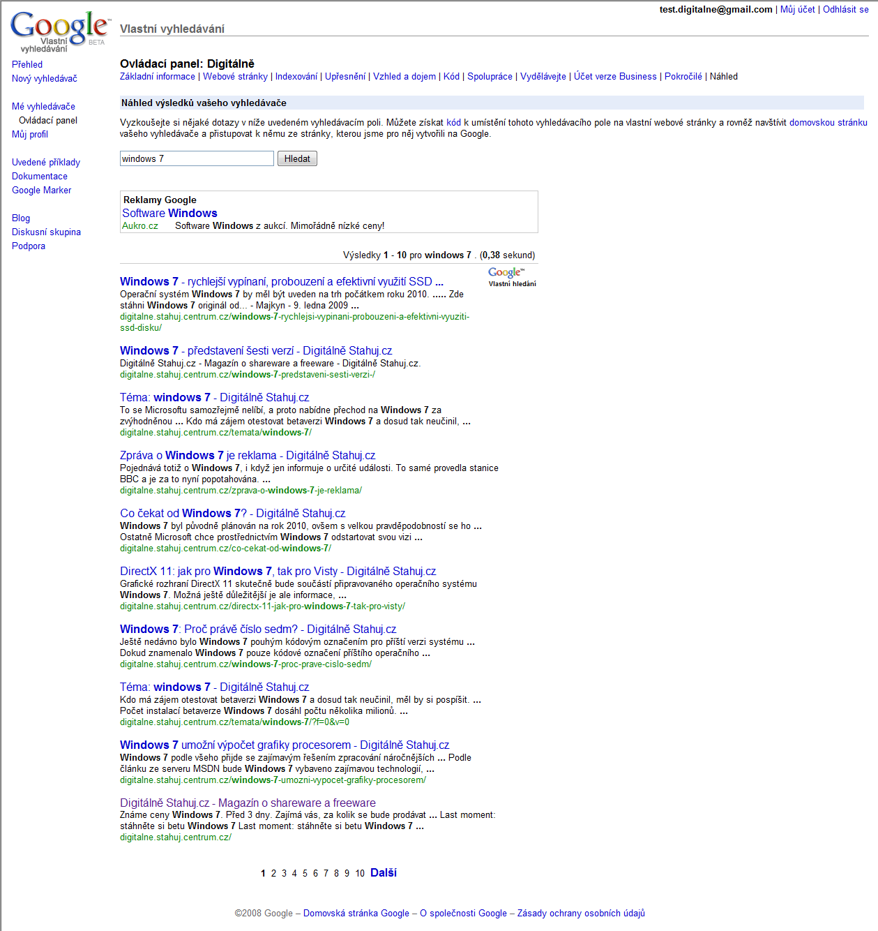Click Další for next results page
Viewport: 878px width, 931px height.
point(384,872)
